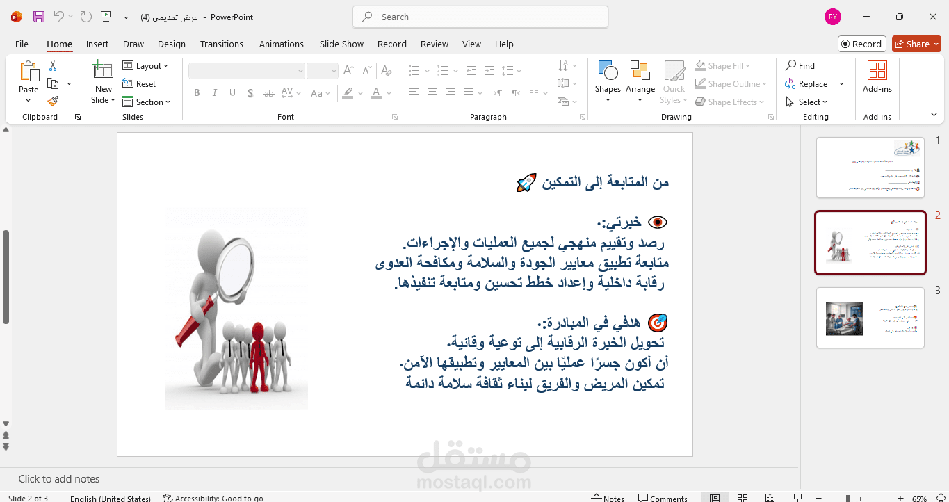Open the Layout dropdown
This screenshot has height=502, width=949.
click(x=147, y=65)
